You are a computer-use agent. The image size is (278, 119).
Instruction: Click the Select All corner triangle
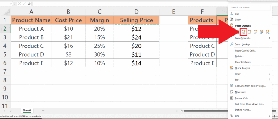(x=7, y=12)
